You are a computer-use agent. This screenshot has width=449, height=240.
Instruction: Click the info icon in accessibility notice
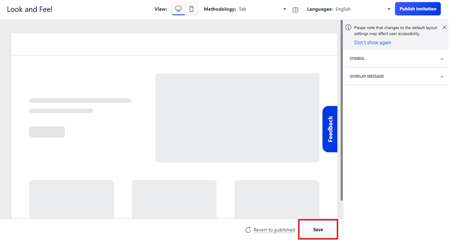348,27
